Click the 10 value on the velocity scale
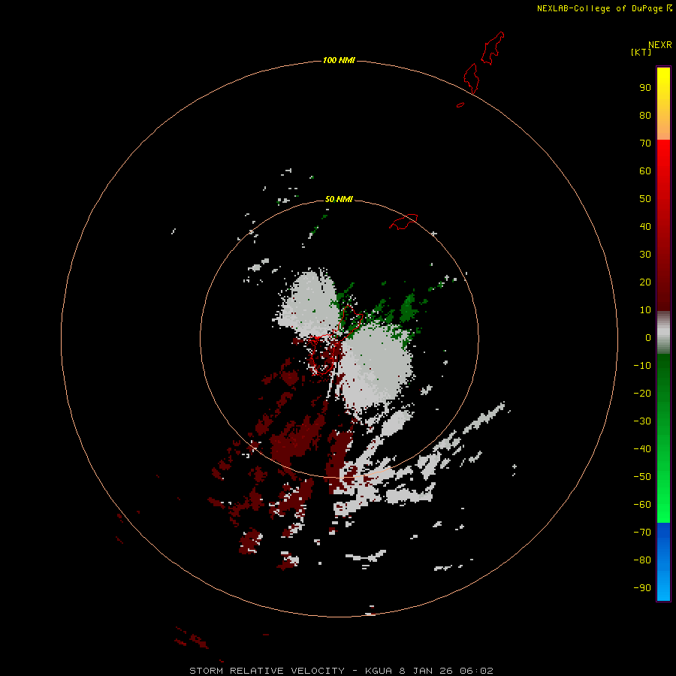 645,310
